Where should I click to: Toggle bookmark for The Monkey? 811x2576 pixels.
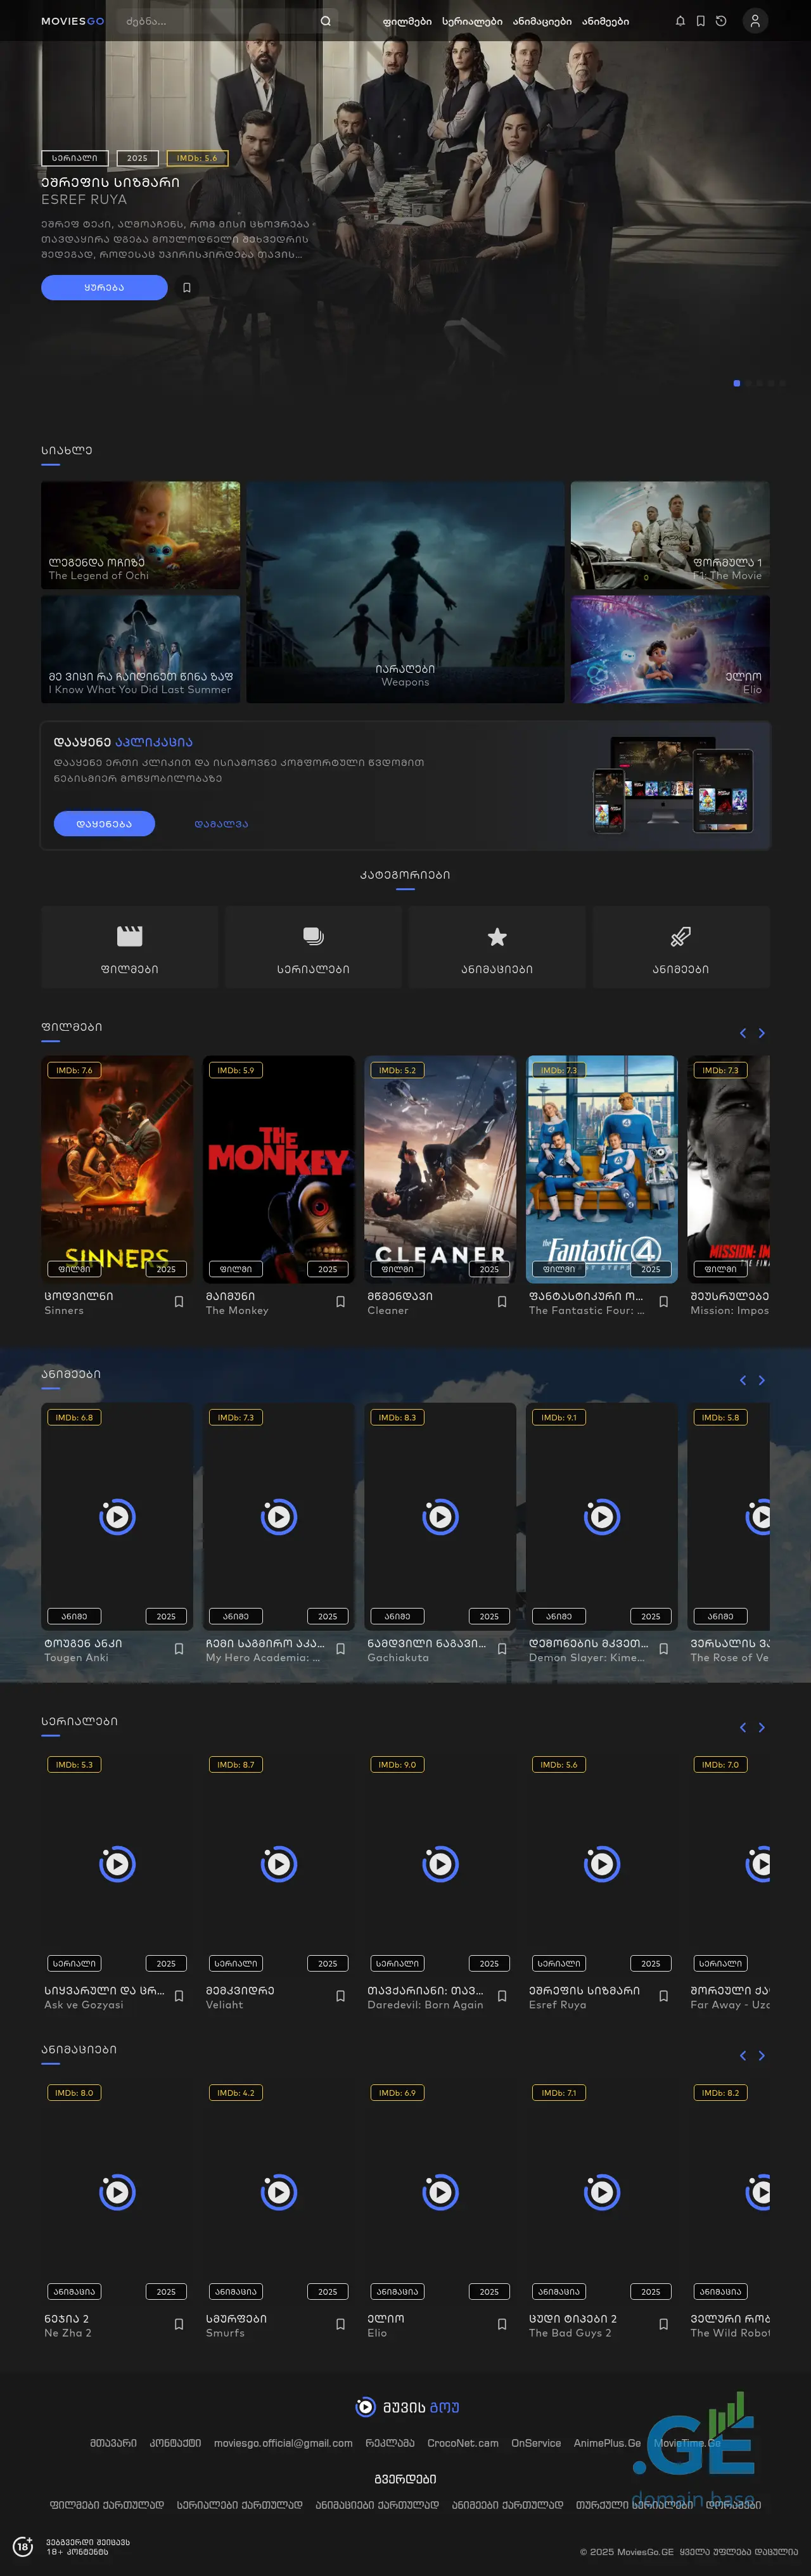coord(340,1301)
